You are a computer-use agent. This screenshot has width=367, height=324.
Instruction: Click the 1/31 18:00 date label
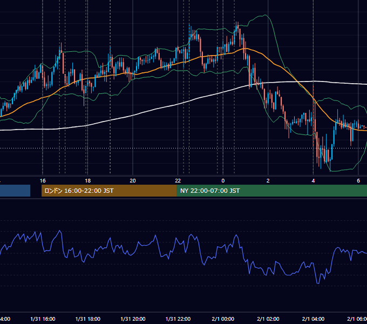pyautogui.click(x=88, y=319)
